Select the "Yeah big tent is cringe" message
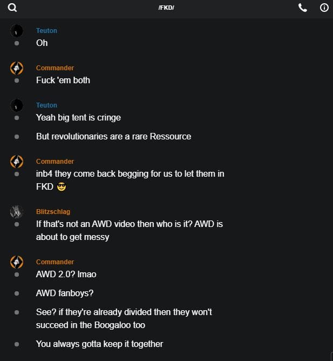 [78, 118]
